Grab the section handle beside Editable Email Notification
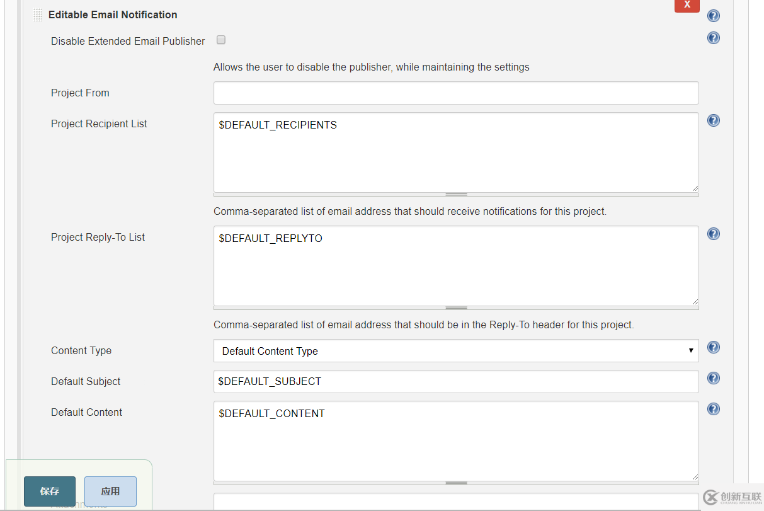 coord(38,14)
